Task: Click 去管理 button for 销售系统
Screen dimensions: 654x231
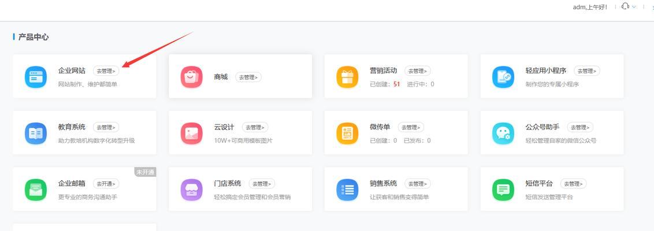Action: pos(418,184)
